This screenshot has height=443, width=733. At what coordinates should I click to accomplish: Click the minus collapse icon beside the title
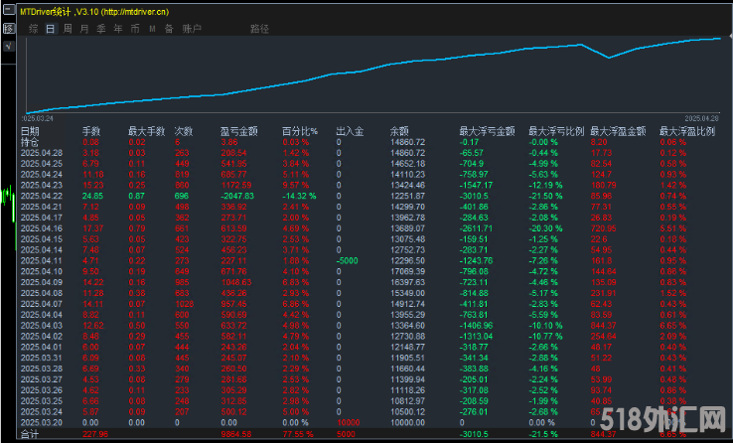point(8,9)
